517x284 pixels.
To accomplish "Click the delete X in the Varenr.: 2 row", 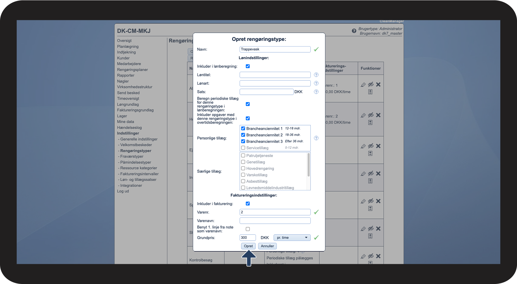I will point(378,115).
